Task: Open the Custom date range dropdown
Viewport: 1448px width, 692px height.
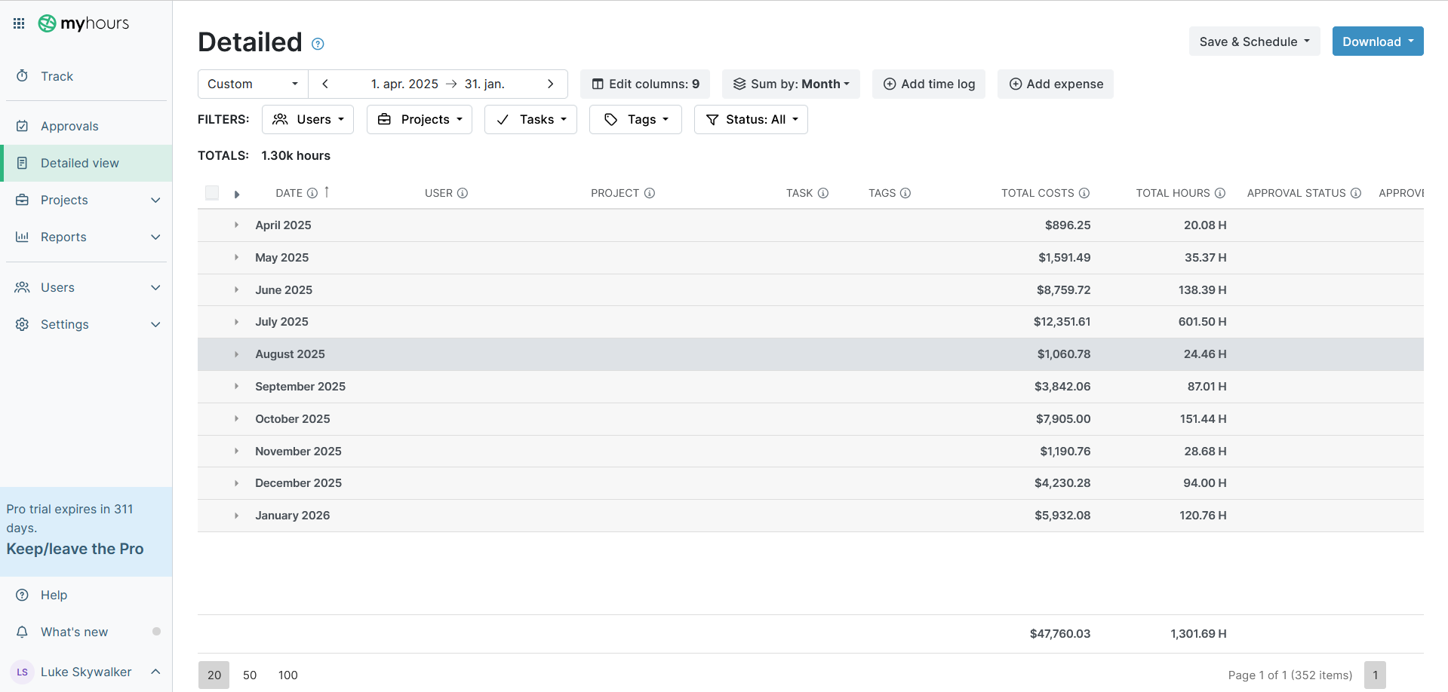Action: coord(253,84)
